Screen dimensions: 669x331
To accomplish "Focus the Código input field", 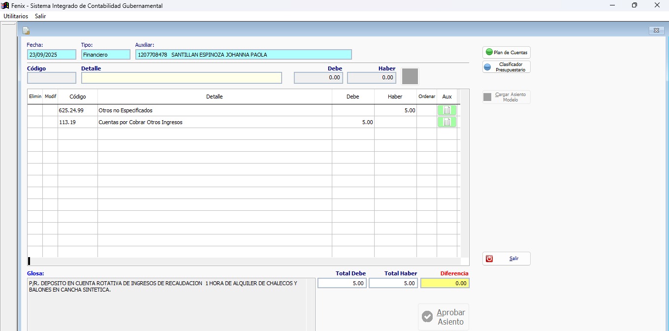I will [x=52, y=78].
